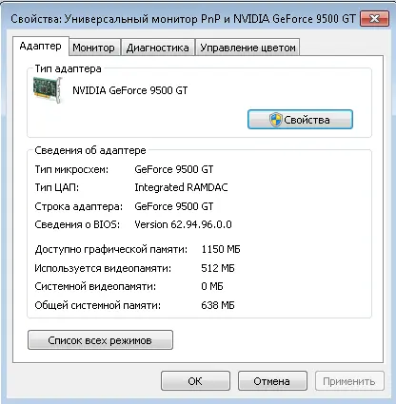
Task: Click the graphics adapter card icon
Action: [48, 90]
